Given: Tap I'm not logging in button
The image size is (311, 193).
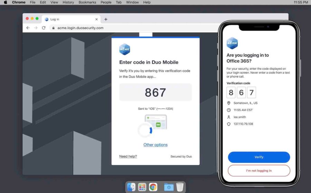Looking at the screenshot, I should [259, 171].
